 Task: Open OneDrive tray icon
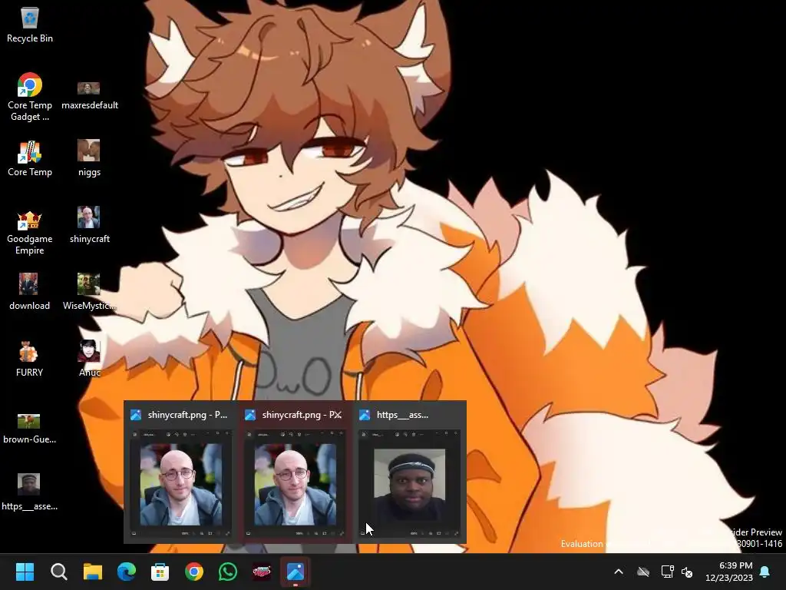[643, 572]
